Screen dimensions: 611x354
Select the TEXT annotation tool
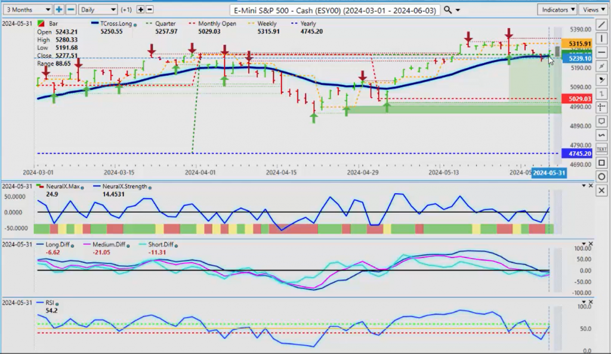(x=601, y=149)
